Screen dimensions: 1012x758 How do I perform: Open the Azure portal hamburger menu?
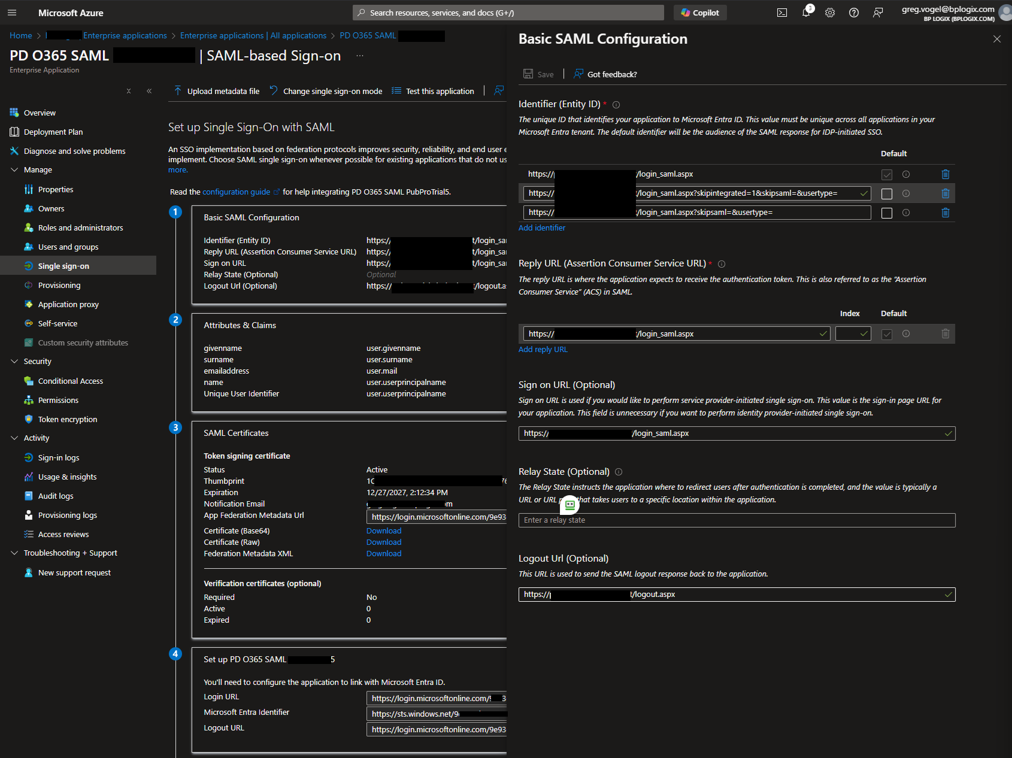12,13
